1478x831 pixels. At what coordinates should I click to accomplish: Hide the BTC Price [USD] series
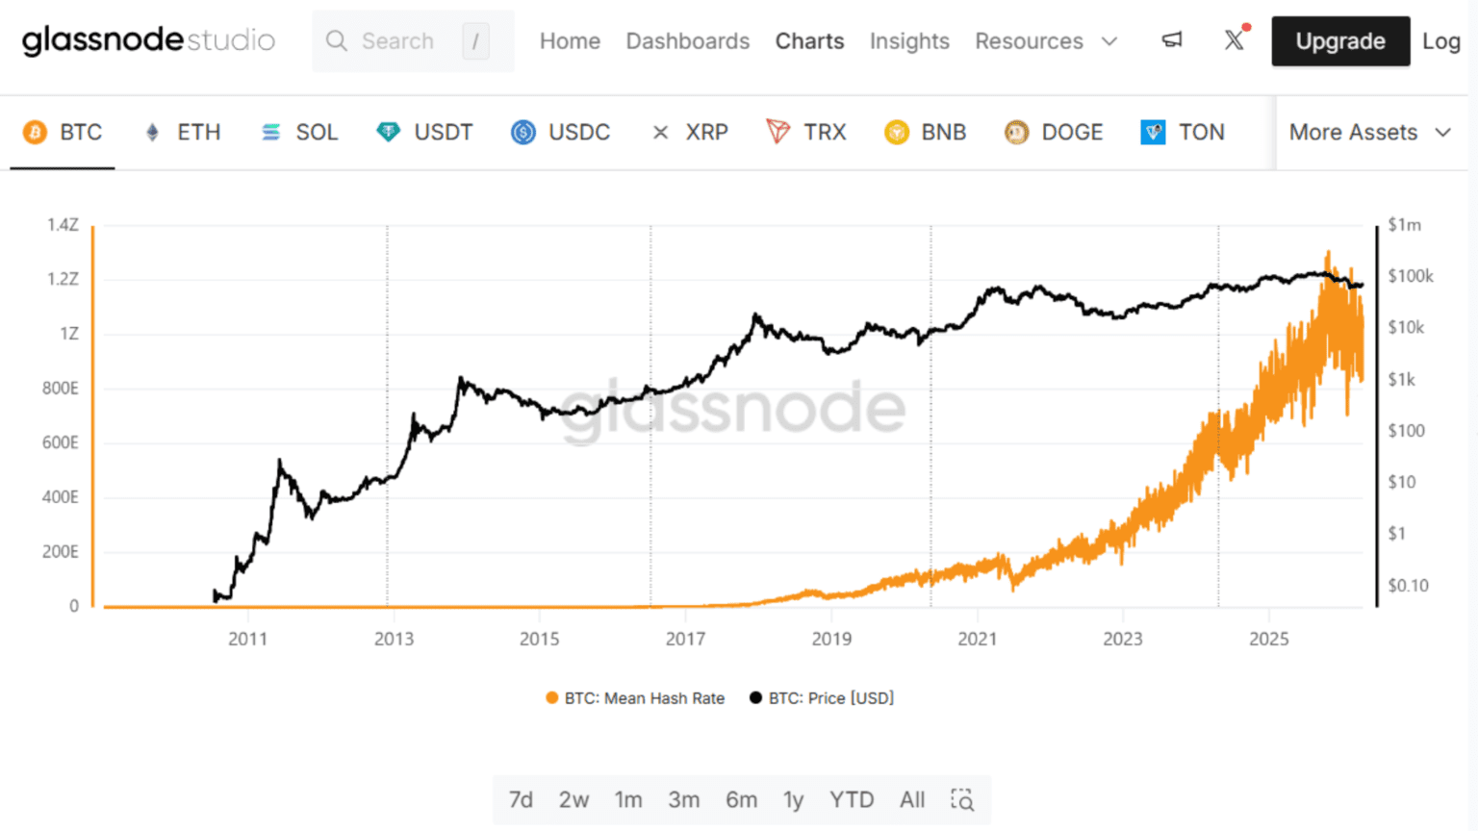tap(822, 698)
